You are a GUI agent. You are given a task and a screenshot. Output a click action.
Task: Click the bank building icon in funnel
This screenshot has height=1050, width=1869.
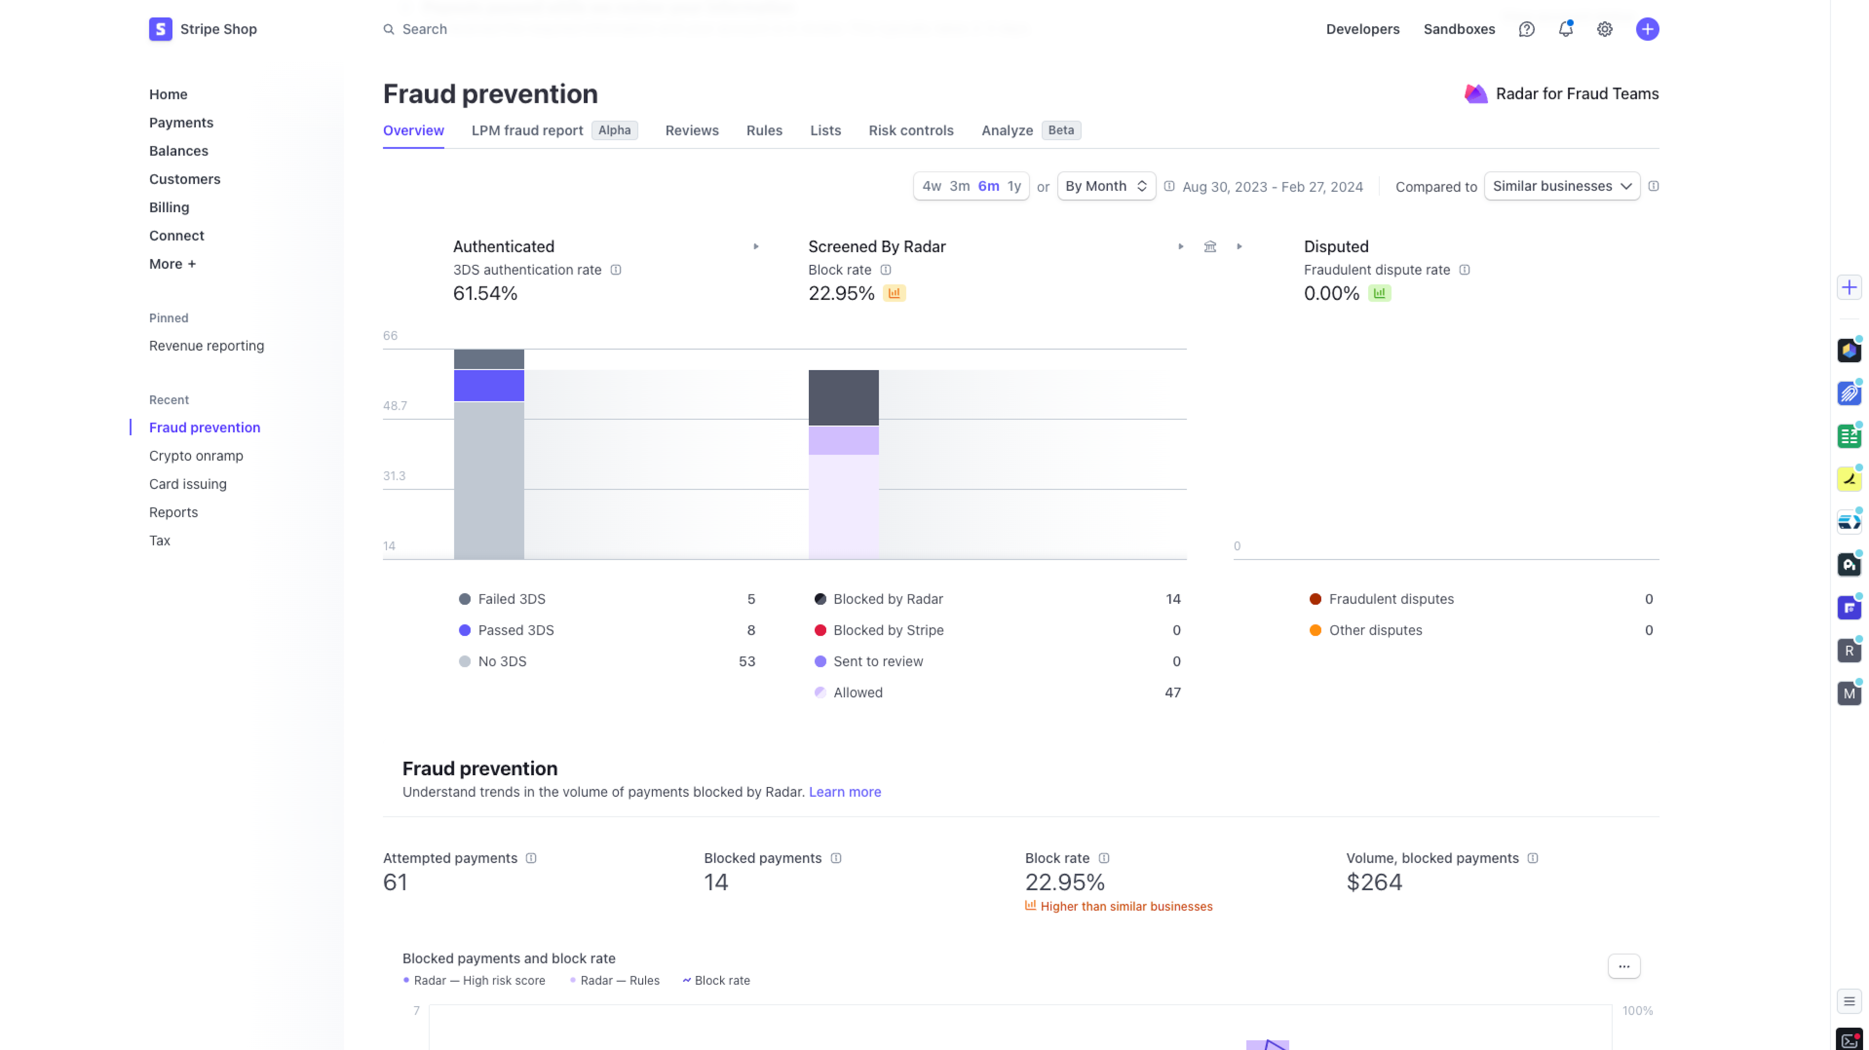pos(1210,247)
